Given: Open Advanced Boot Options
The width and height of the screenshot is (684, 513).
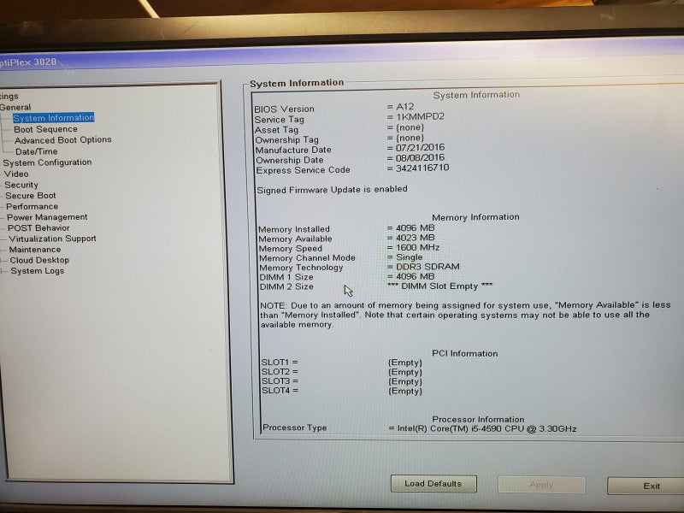Looking at the screenshot, I should pos(62,140).
